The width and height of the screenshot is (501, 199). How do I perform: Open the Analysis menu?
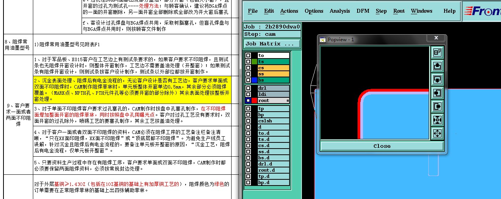(x=340, y=11)
